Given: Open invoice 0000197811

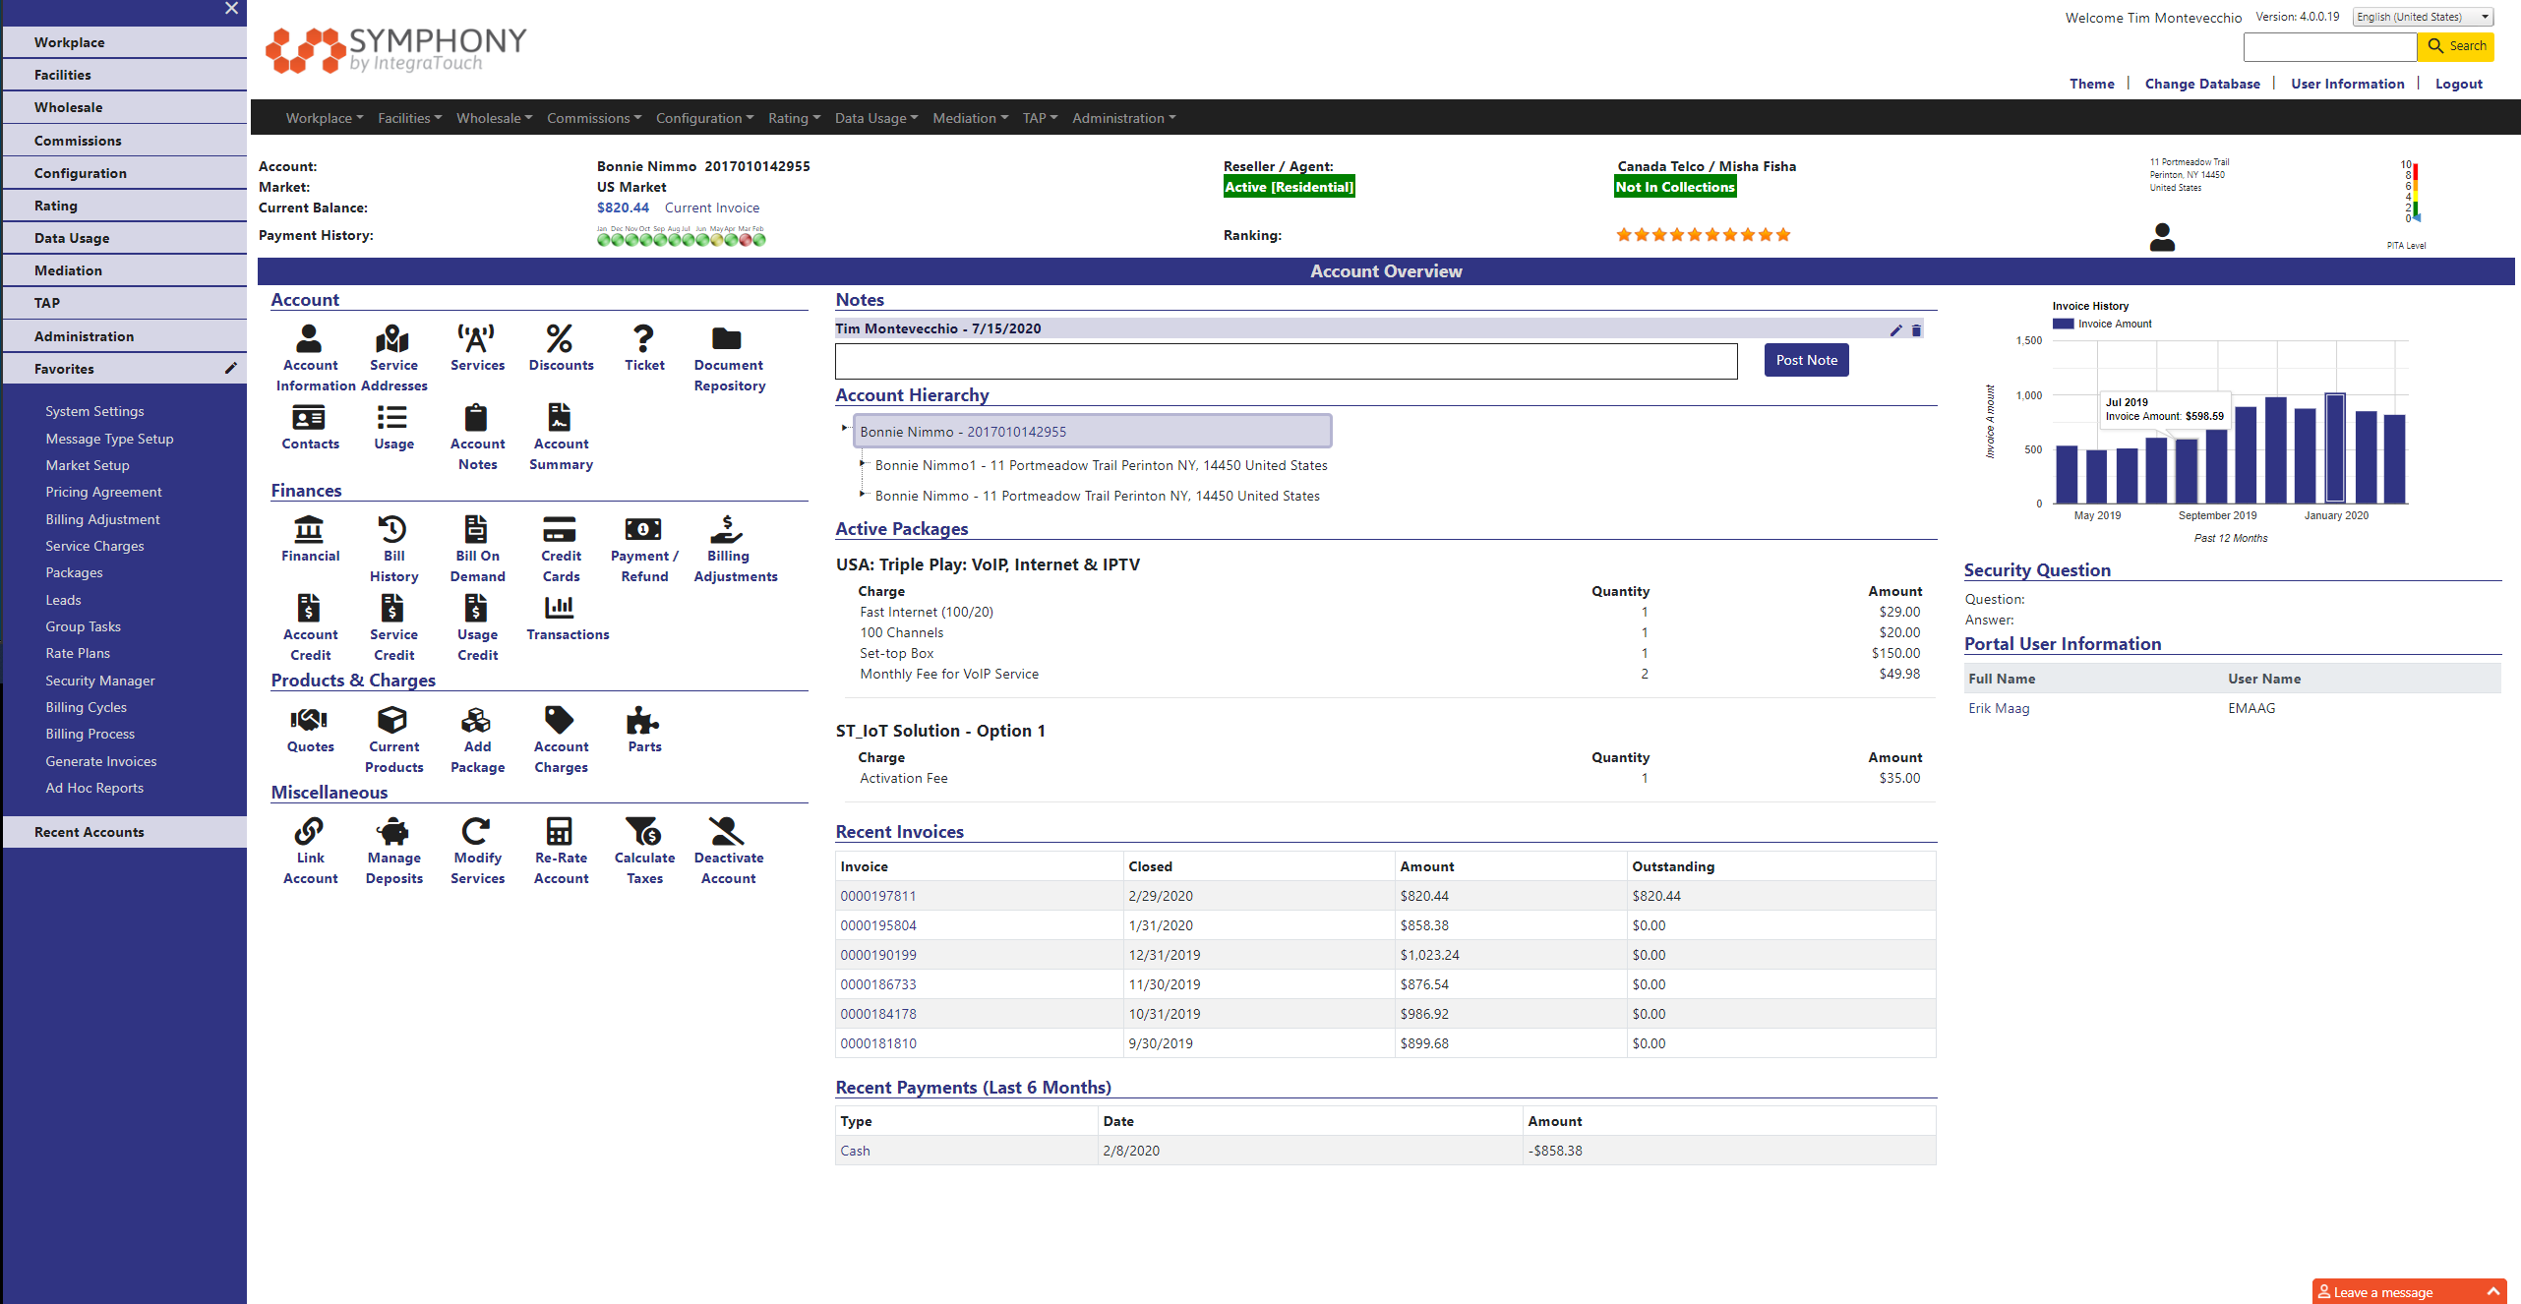Looking at the screenshot, I should (876, 895).
